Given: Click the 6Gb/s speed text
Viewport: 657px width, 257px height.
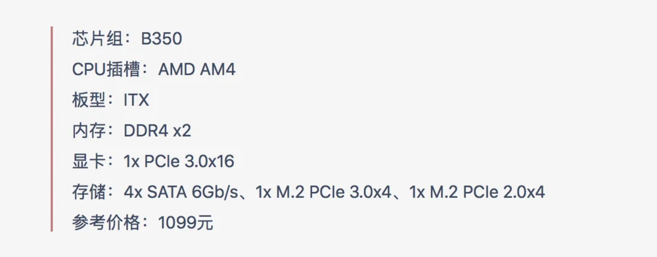Looking at the screenshot, I should tap(216, 193).
